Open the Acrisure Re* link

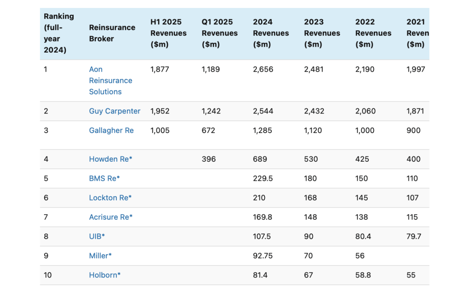(110, 217)
